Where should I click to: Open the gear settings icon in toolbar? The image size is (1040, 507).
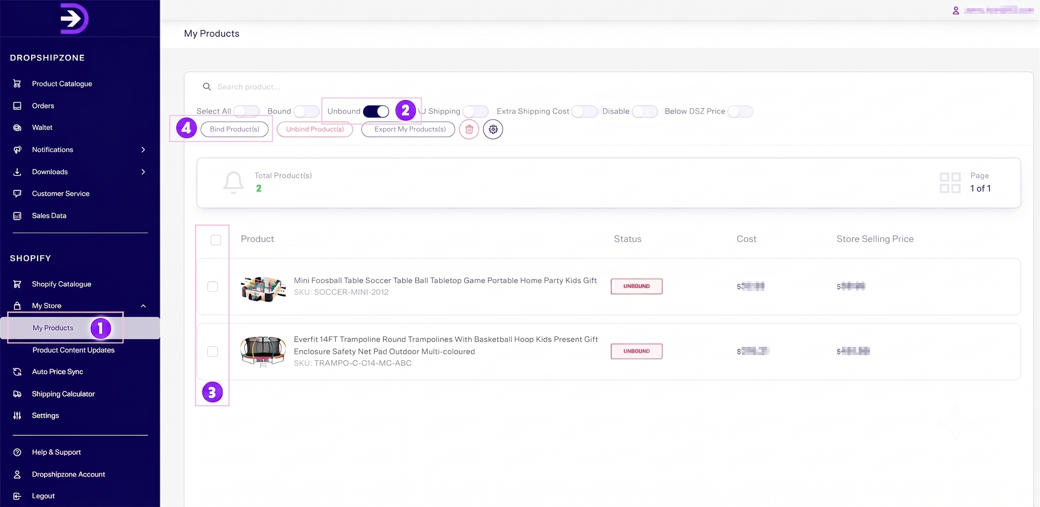pos(493,130)
